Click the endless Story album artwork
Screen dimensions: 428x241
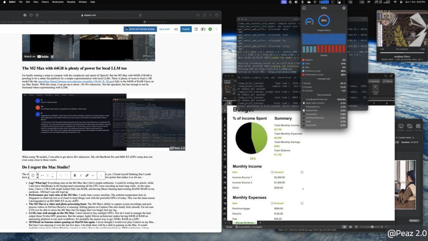point(402,28)
